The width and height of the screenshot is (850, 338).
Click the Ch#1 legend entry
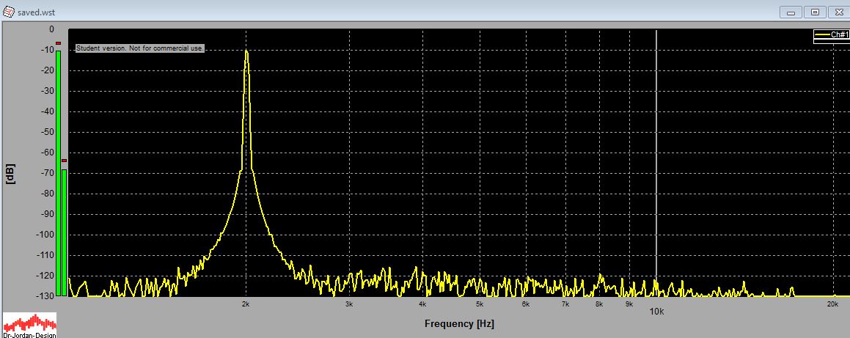pyautogui.click(x=832, y=34)
